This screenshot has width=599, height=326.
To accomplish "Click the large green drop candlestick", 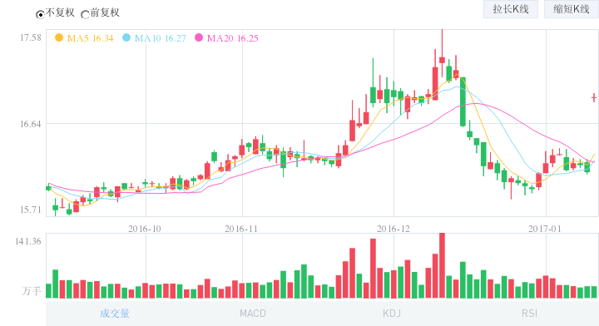I will click(x=463, y=101).
